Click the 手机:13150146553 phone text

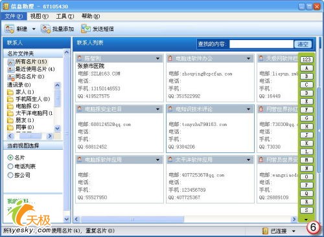tap(99, 88)
